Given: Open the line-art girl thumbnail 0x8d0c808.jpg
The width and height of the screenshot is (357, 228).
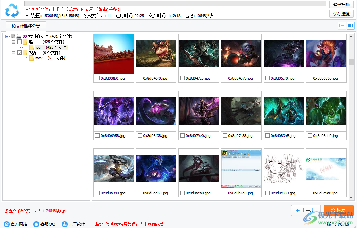Looking at the screenshot, I should pos(284,169).
